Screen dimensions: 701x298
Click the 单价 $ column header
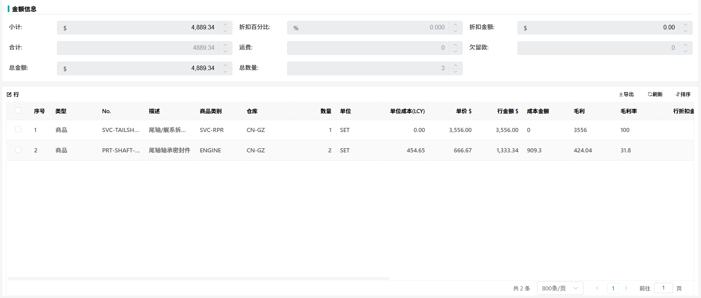click(463, 111)
